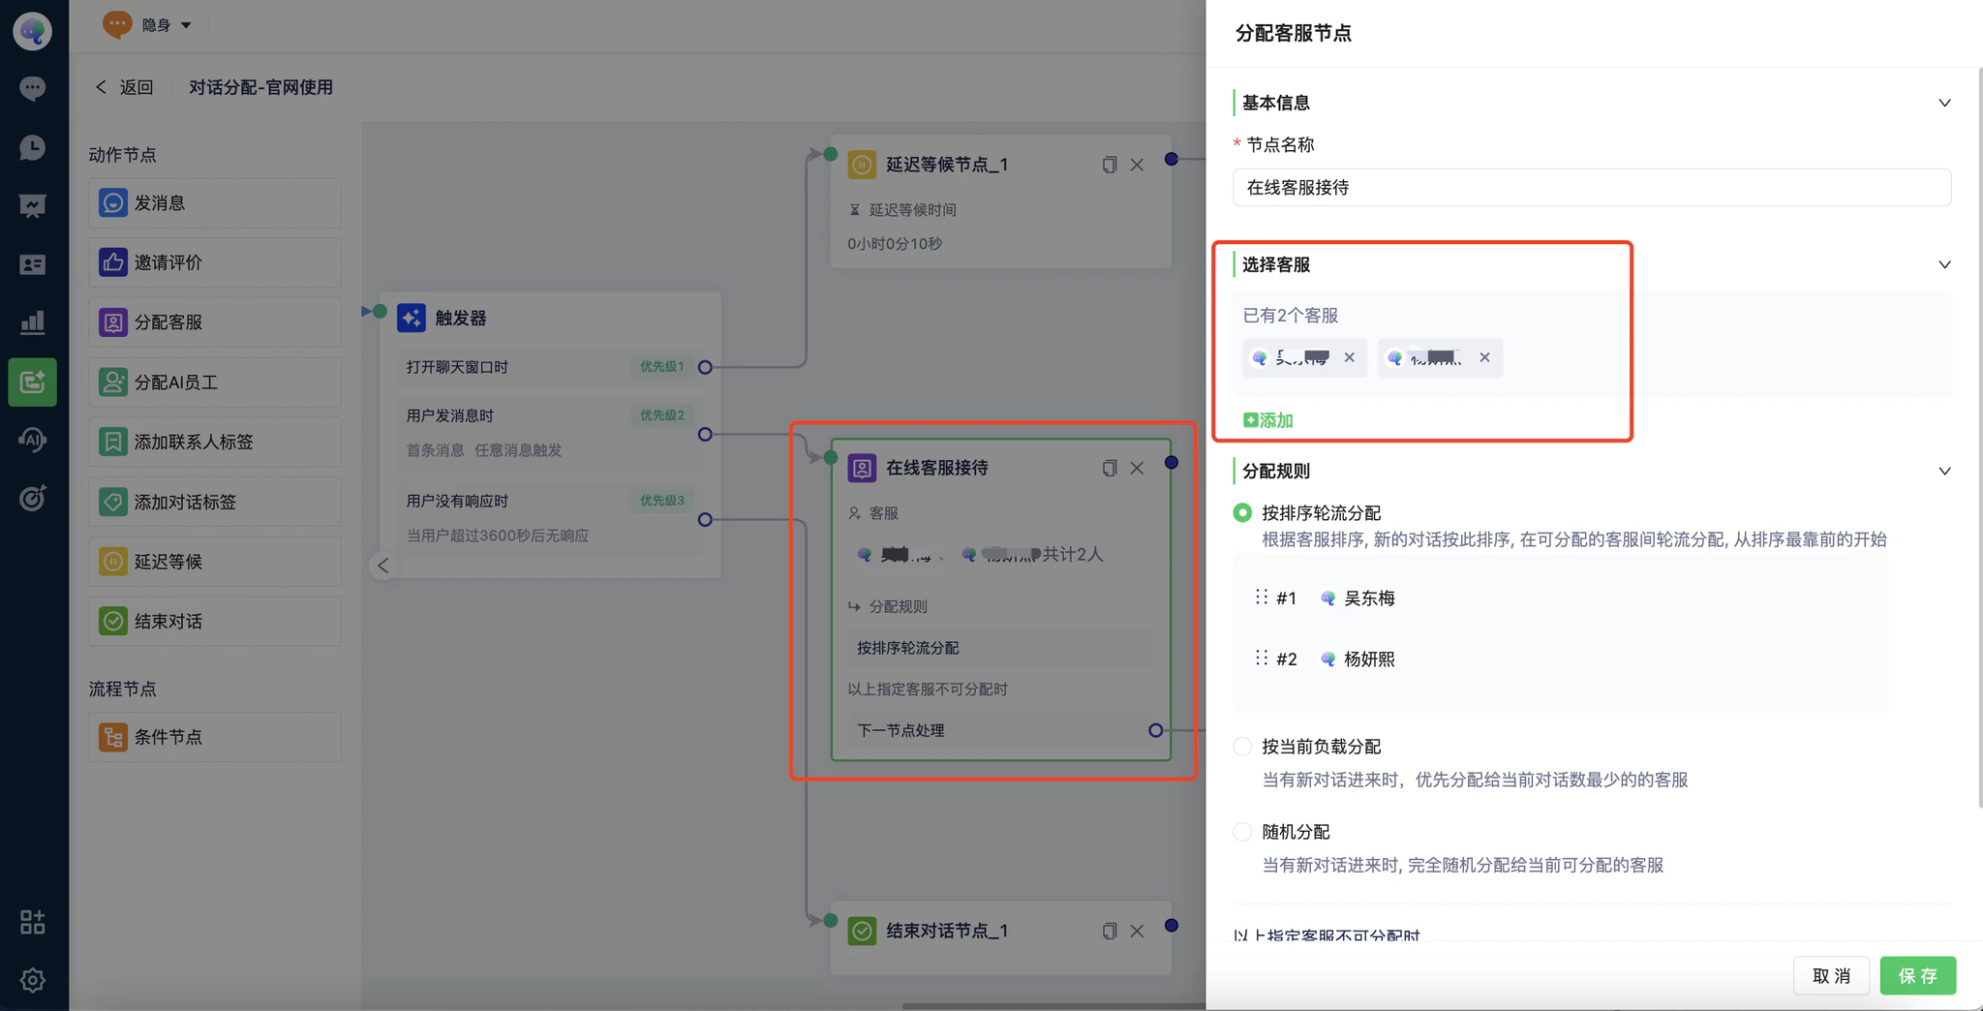Viewport: 1983px width, 1011px height.
Task: Click the 下一节点处理 row in node
Action: [1001, 730]
